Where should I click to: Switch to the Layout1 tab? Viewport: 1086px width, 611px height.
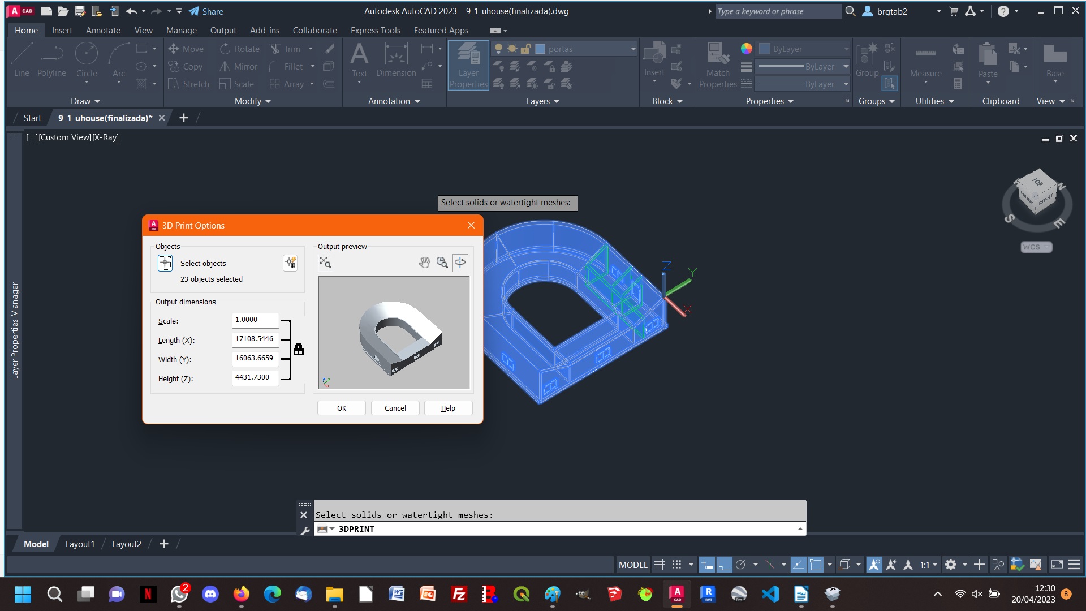(x=80, y=544)
